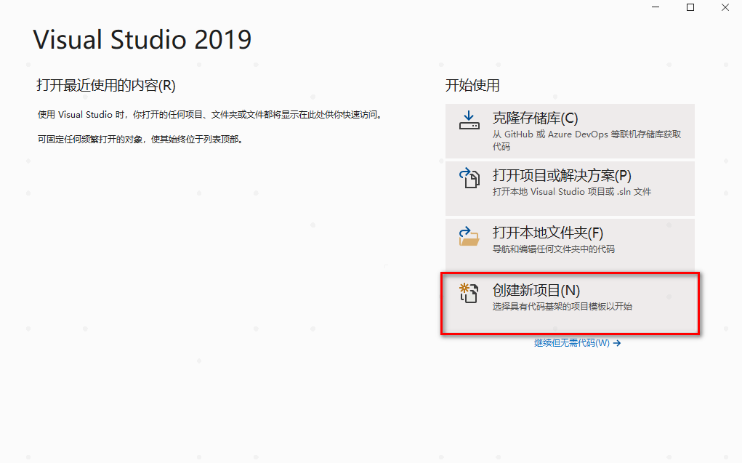This screenshot has width=742, height=463.
Task: Click the 打开最近使用的内容(R) heading
Action: tap(106, 86)
